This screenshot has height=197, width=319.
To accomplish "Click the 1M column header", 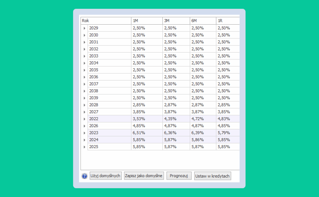I will click(147, 21).
